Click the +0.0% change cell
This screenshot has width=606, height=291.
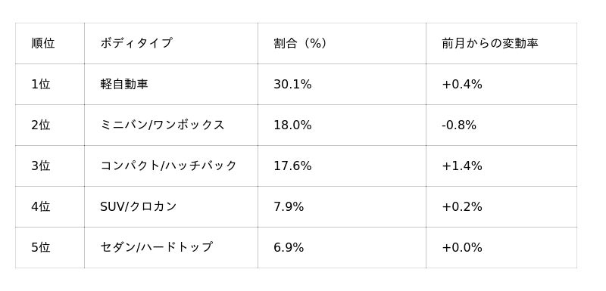(x=501, y=247)
